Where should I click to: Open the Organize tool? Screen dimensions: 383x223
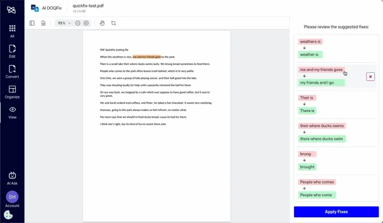pos(12,92)
